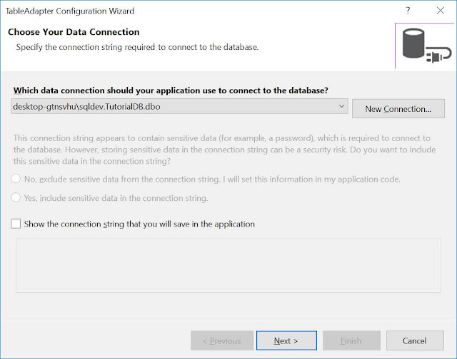Screen dimensions: 457x359
Task: Click the database cylinder and plug icon
Action: coord(426,46)
